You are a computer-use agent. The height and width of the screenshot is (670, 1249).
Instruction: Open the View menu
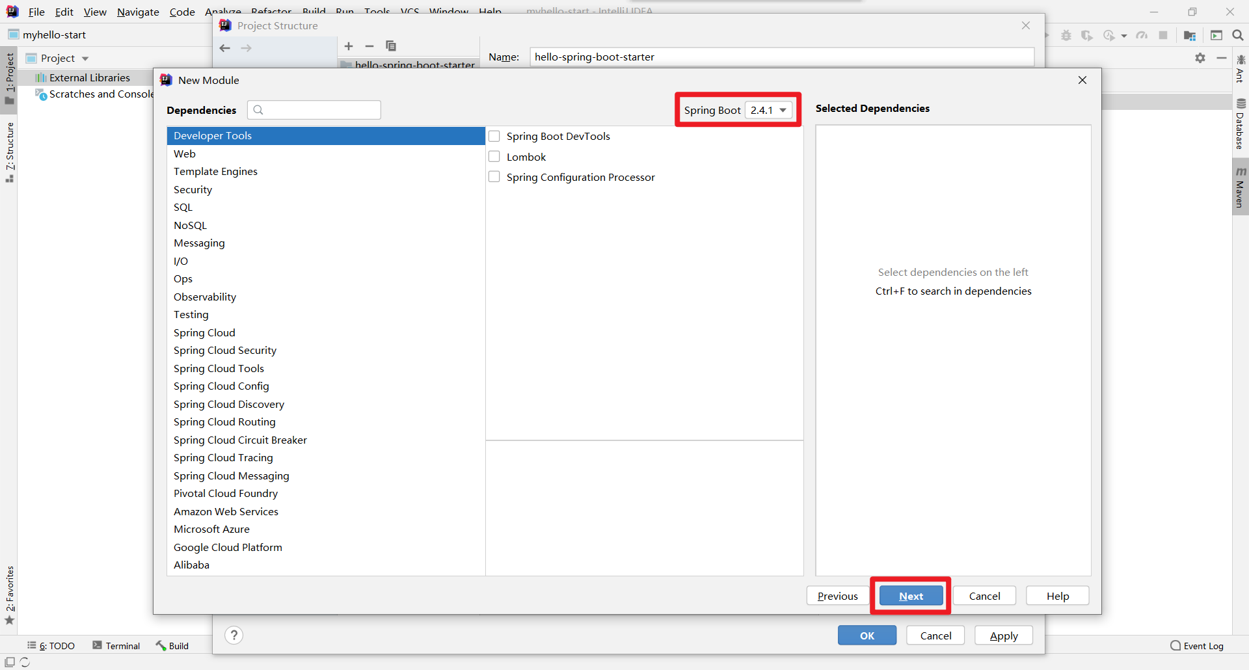coord(95,12)
